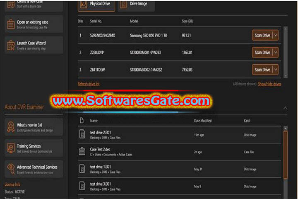Click the Training Services icon
This screenshot has width=298, height=199.
11,148
